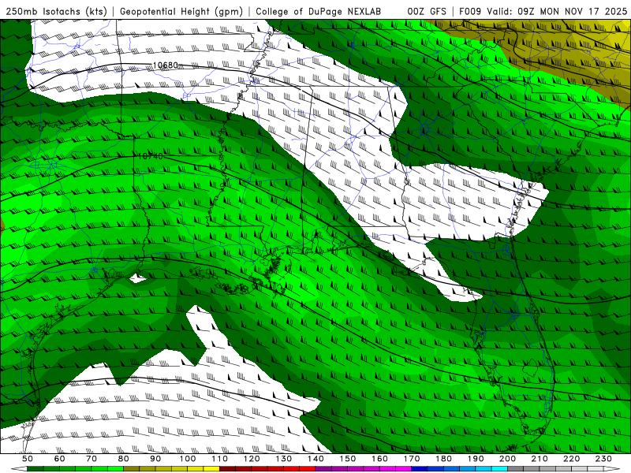The width and height of the screenshot is (631, 473).
Task: Click the 170 value on the color scale
Action: pos(412,459)
